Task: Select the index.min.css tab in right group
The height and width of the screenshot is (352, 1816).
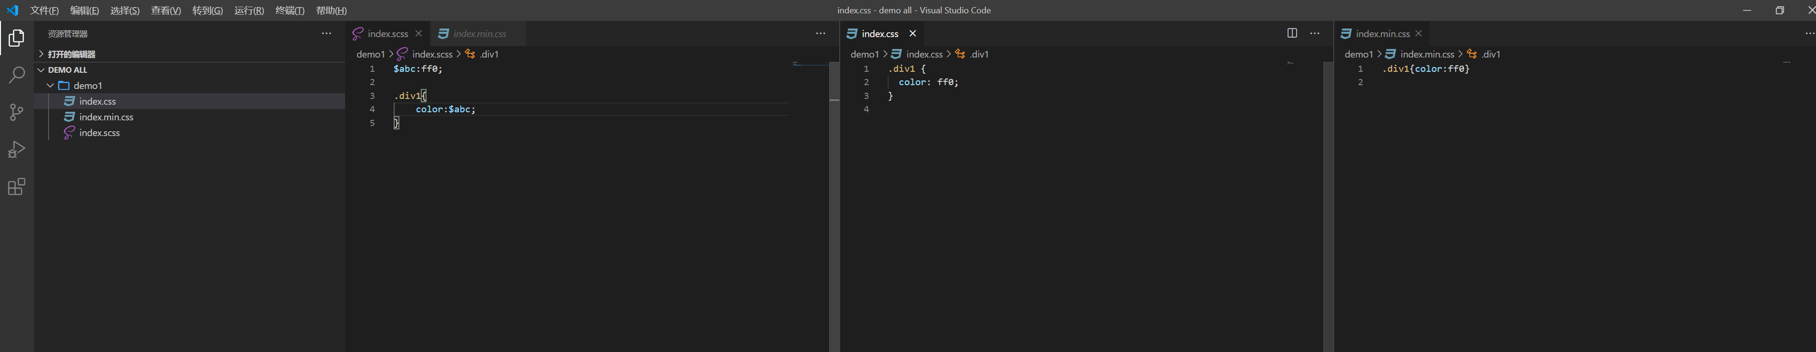Action: pyautogui.click(x=1382, y=34)
